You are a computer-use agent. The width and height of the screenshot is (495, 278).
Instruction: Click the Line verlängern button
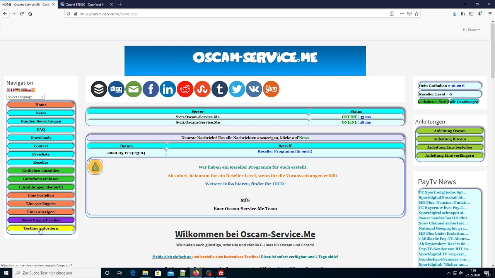pos(41,203)
